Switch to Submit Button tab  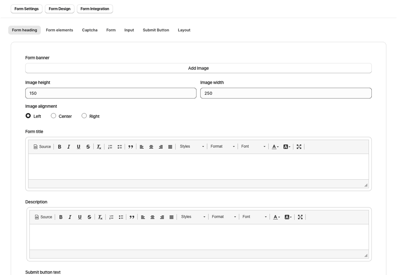tap(156, 30)
